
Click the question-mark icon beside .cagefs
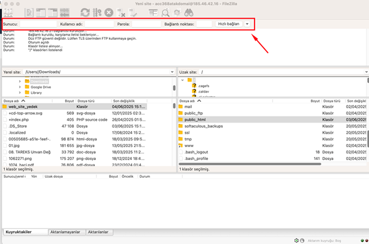[194, 86]
